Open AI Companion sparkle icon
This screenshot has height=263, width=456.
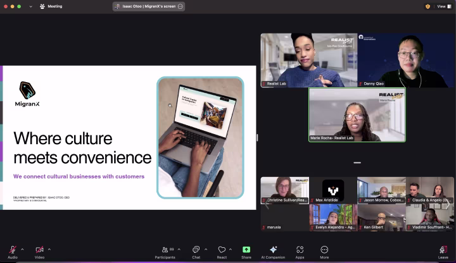(x=273, y=250)
